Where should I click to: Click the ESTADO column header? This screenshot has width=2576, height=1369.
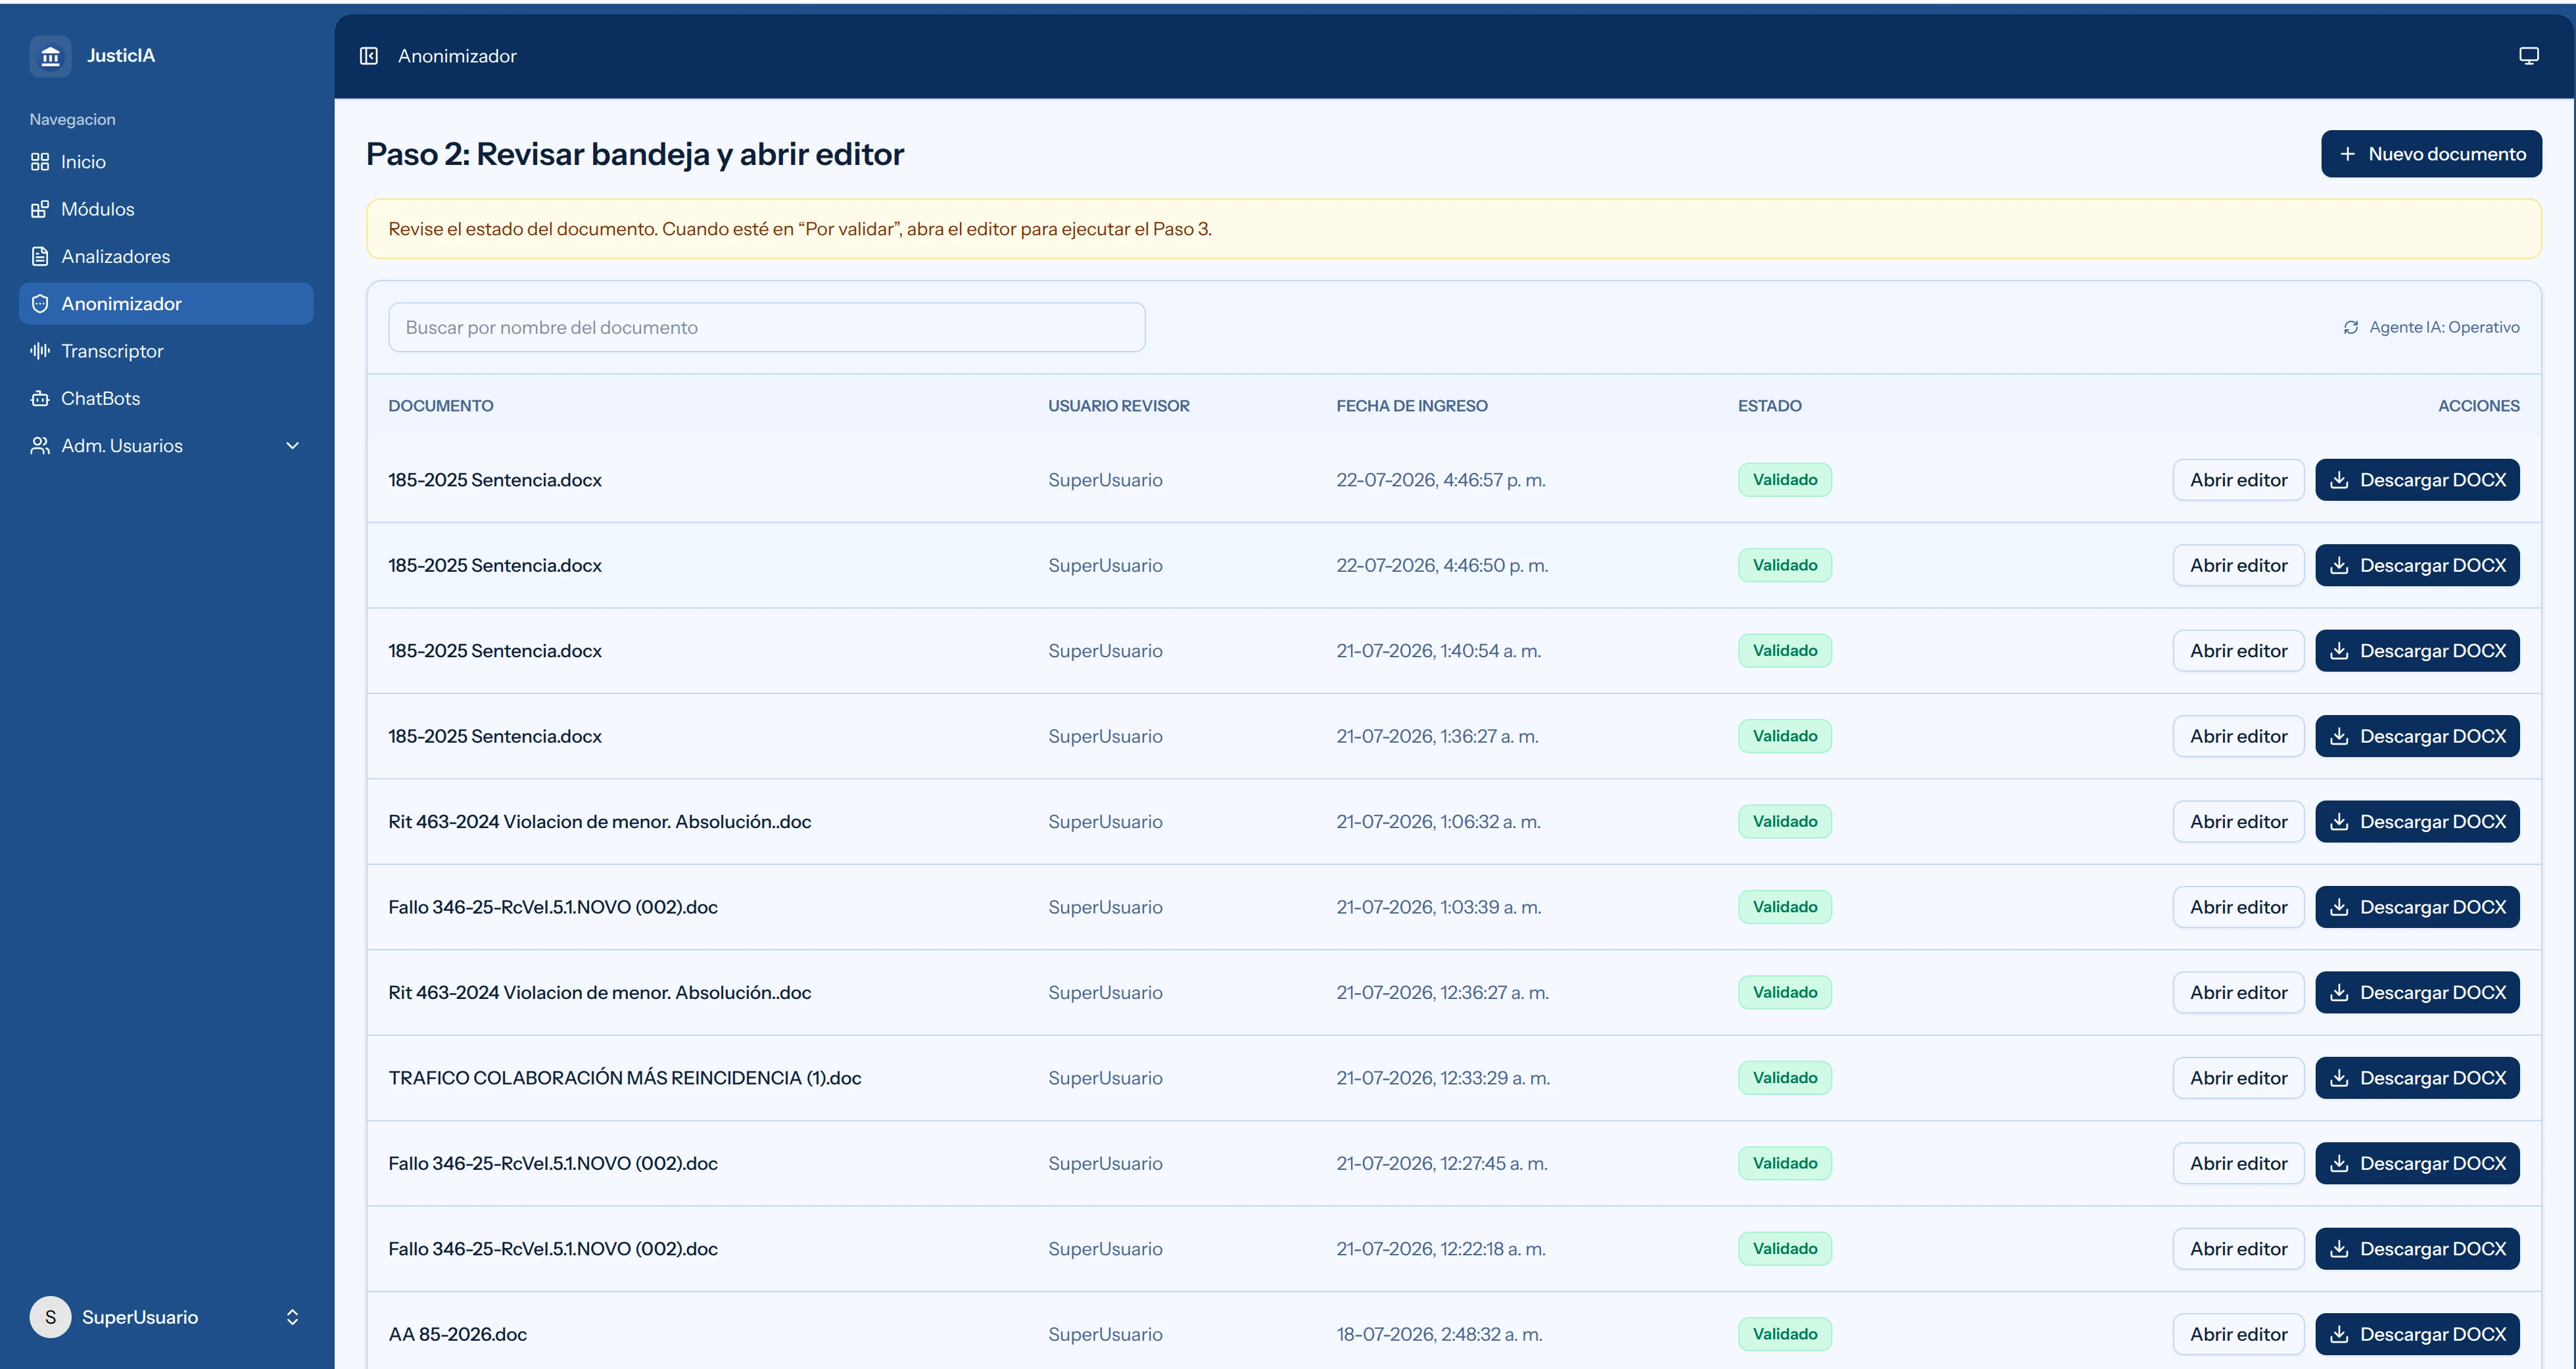point(1770,406)
